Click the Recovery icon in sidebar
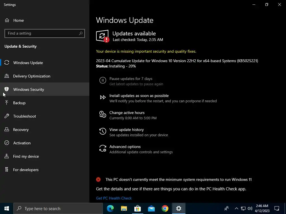The width and height of the screenshot is (286, 214). [7, 129]
